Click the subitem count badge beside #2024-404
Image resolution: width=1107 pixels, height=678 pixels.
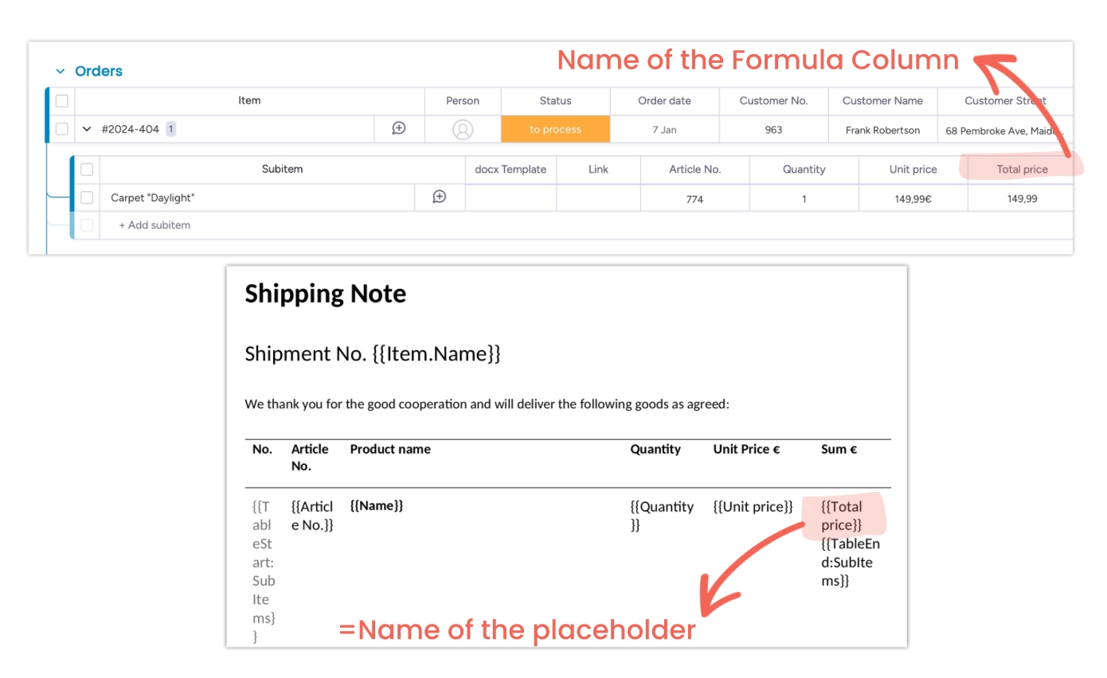(x=171, y=129)
